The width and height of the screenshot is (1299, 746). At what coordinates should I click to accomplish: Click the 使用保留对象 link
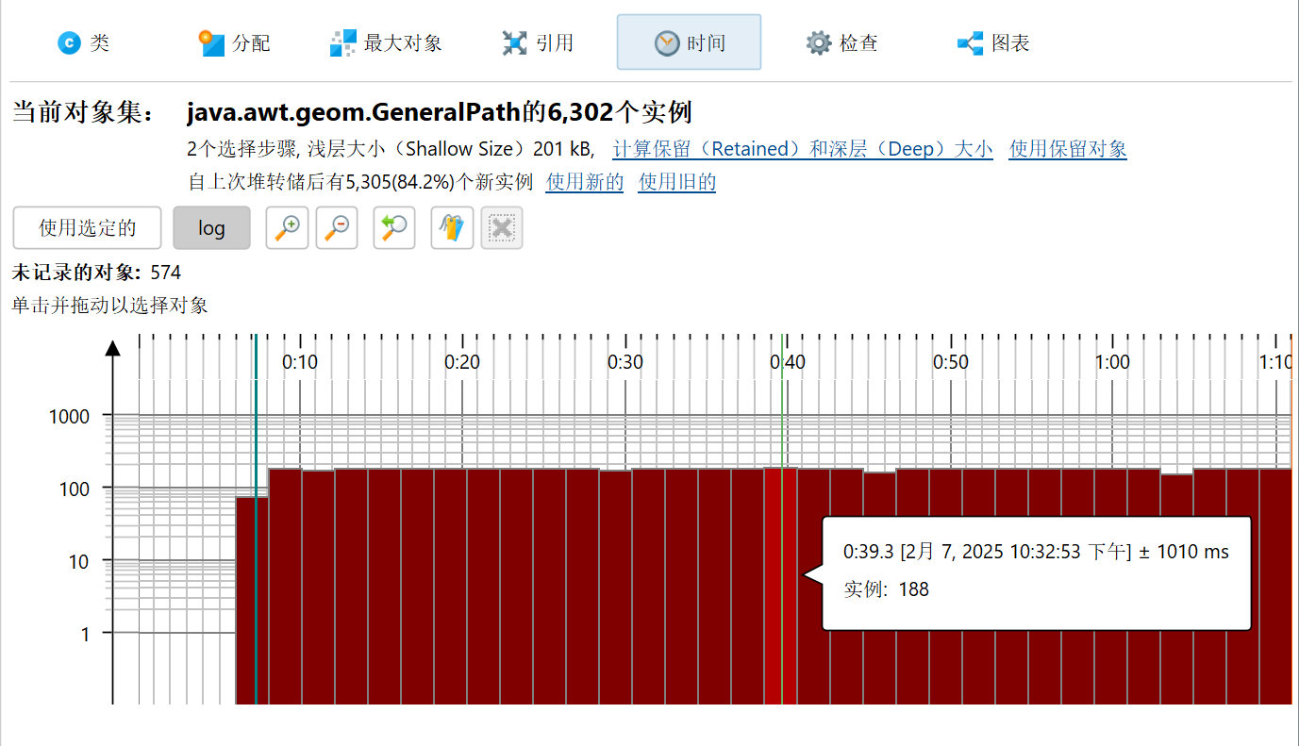click(x=1068, y=149)
